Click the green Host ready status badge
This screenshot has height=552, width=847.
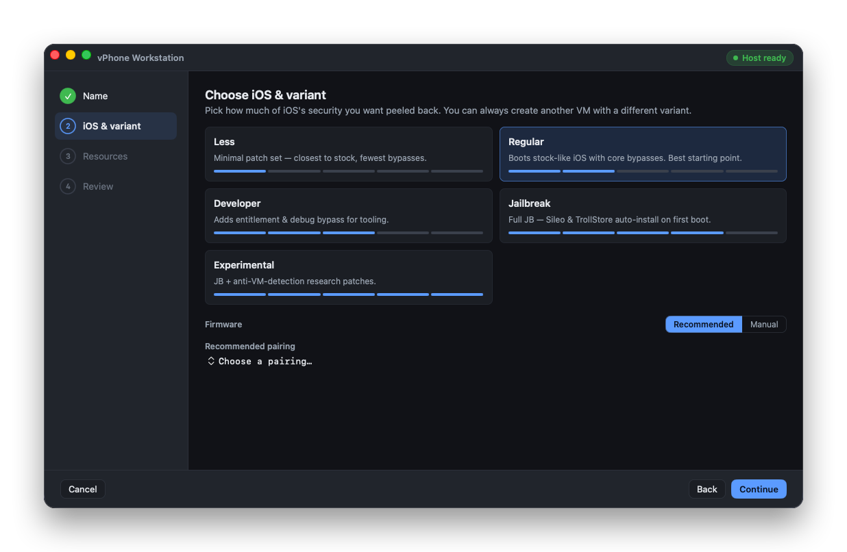pyautogui.click(x=759, y=58)
